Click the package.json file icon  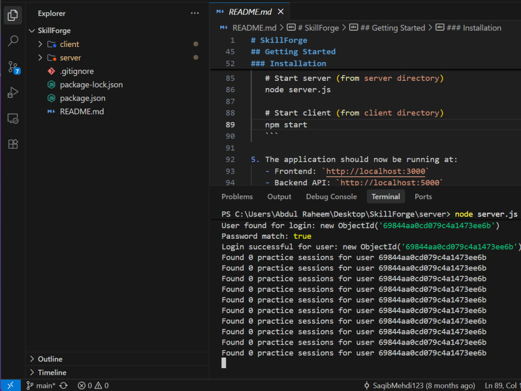pyautogui.click(x=51, y=98)
